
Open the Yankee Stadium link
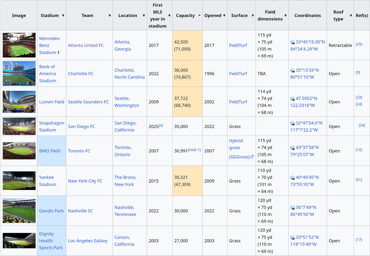(48, 181)
